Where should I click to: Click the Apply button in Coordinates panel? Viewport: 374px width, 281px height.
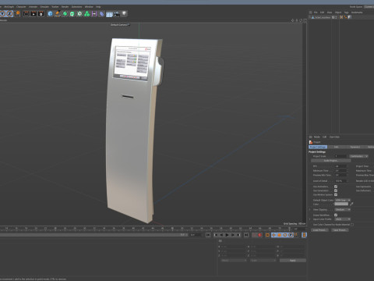[293, 261]
